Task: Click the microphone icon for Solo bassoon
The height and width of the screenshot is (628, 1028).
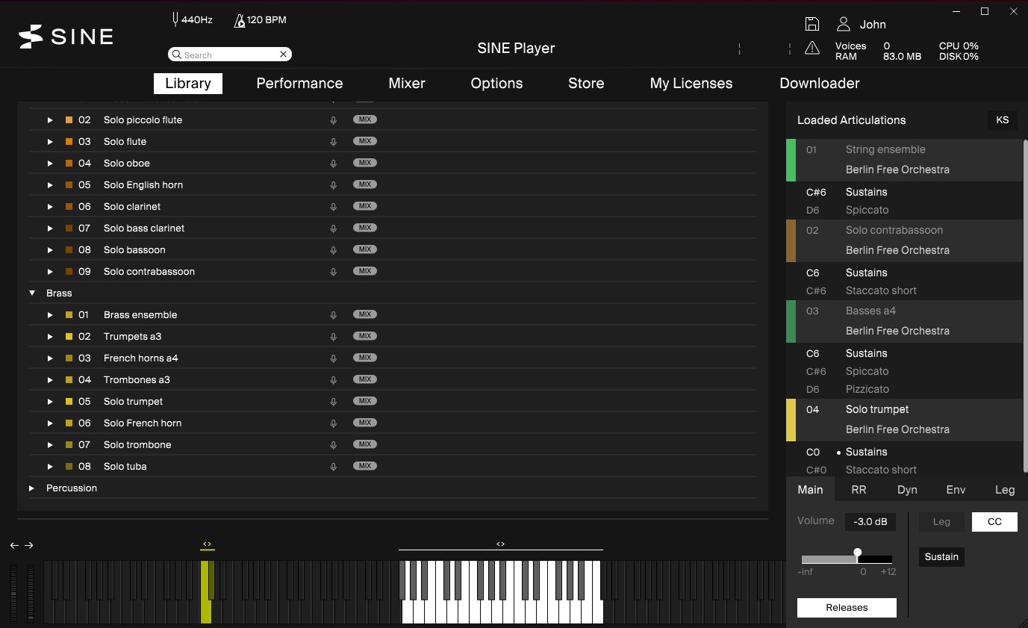Action: 334,250
